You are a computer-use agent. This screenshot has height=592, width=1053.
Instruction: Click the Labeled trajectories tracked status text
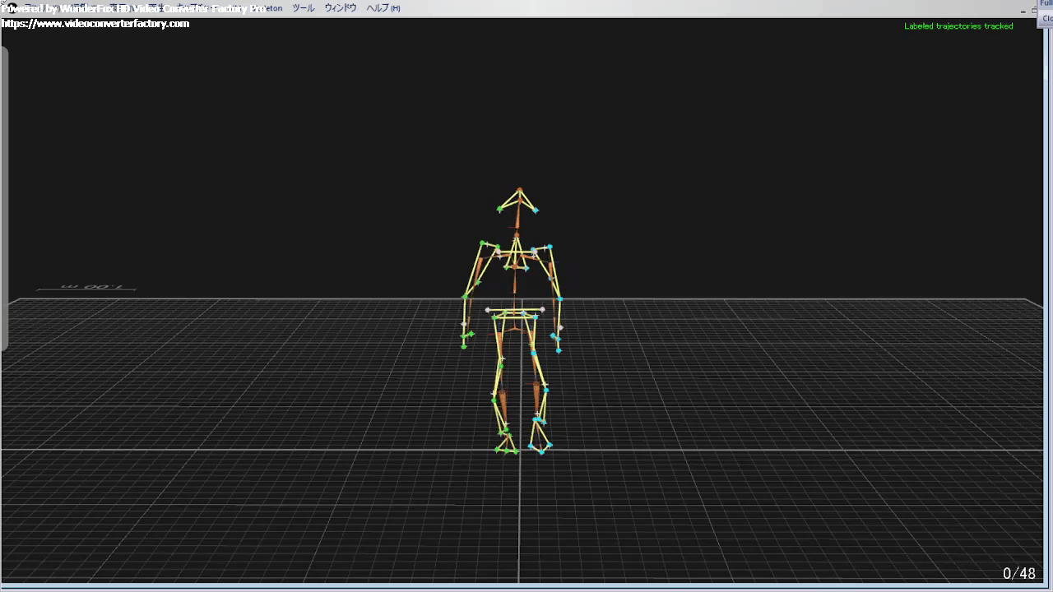(x=958, y=26)
